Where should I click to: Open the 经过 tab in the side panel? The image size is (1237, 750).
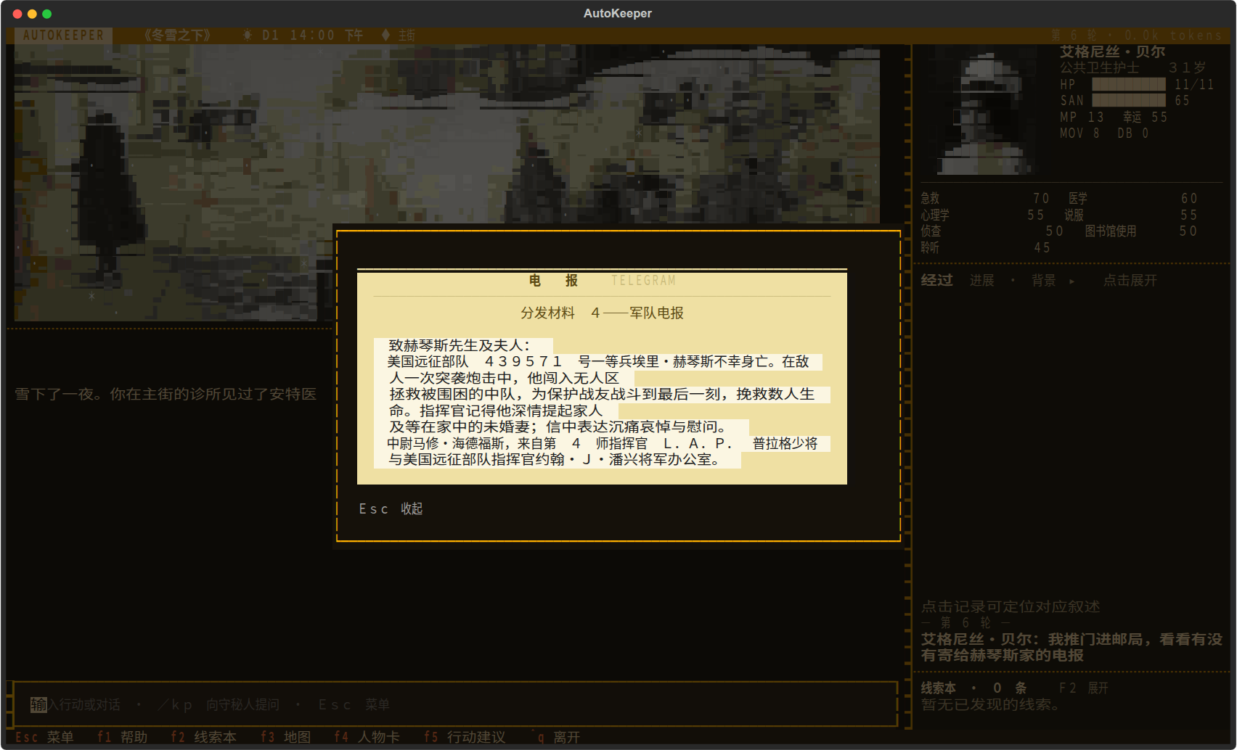tap(936, 280)
